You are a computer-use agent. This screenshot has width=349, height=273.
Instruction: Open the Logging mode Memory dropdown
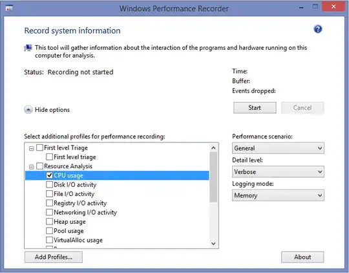click(278, 195)
